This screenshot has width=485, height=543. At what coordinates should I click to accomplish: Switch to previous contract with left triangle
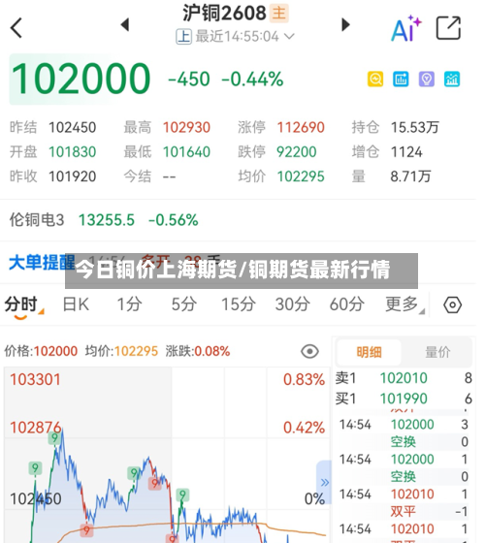pyautogui.click(x=125, y=25)
